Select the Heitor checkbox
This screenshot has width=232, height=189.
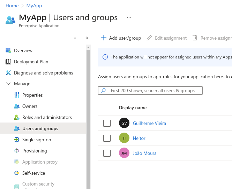tap(107, 138)
